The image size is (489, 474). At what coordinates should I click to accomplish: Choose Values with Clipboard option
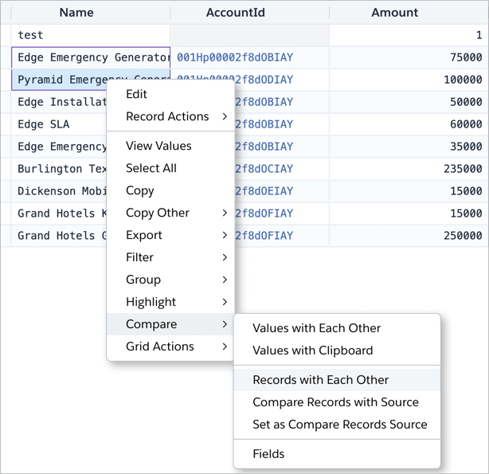pos(312,351)
